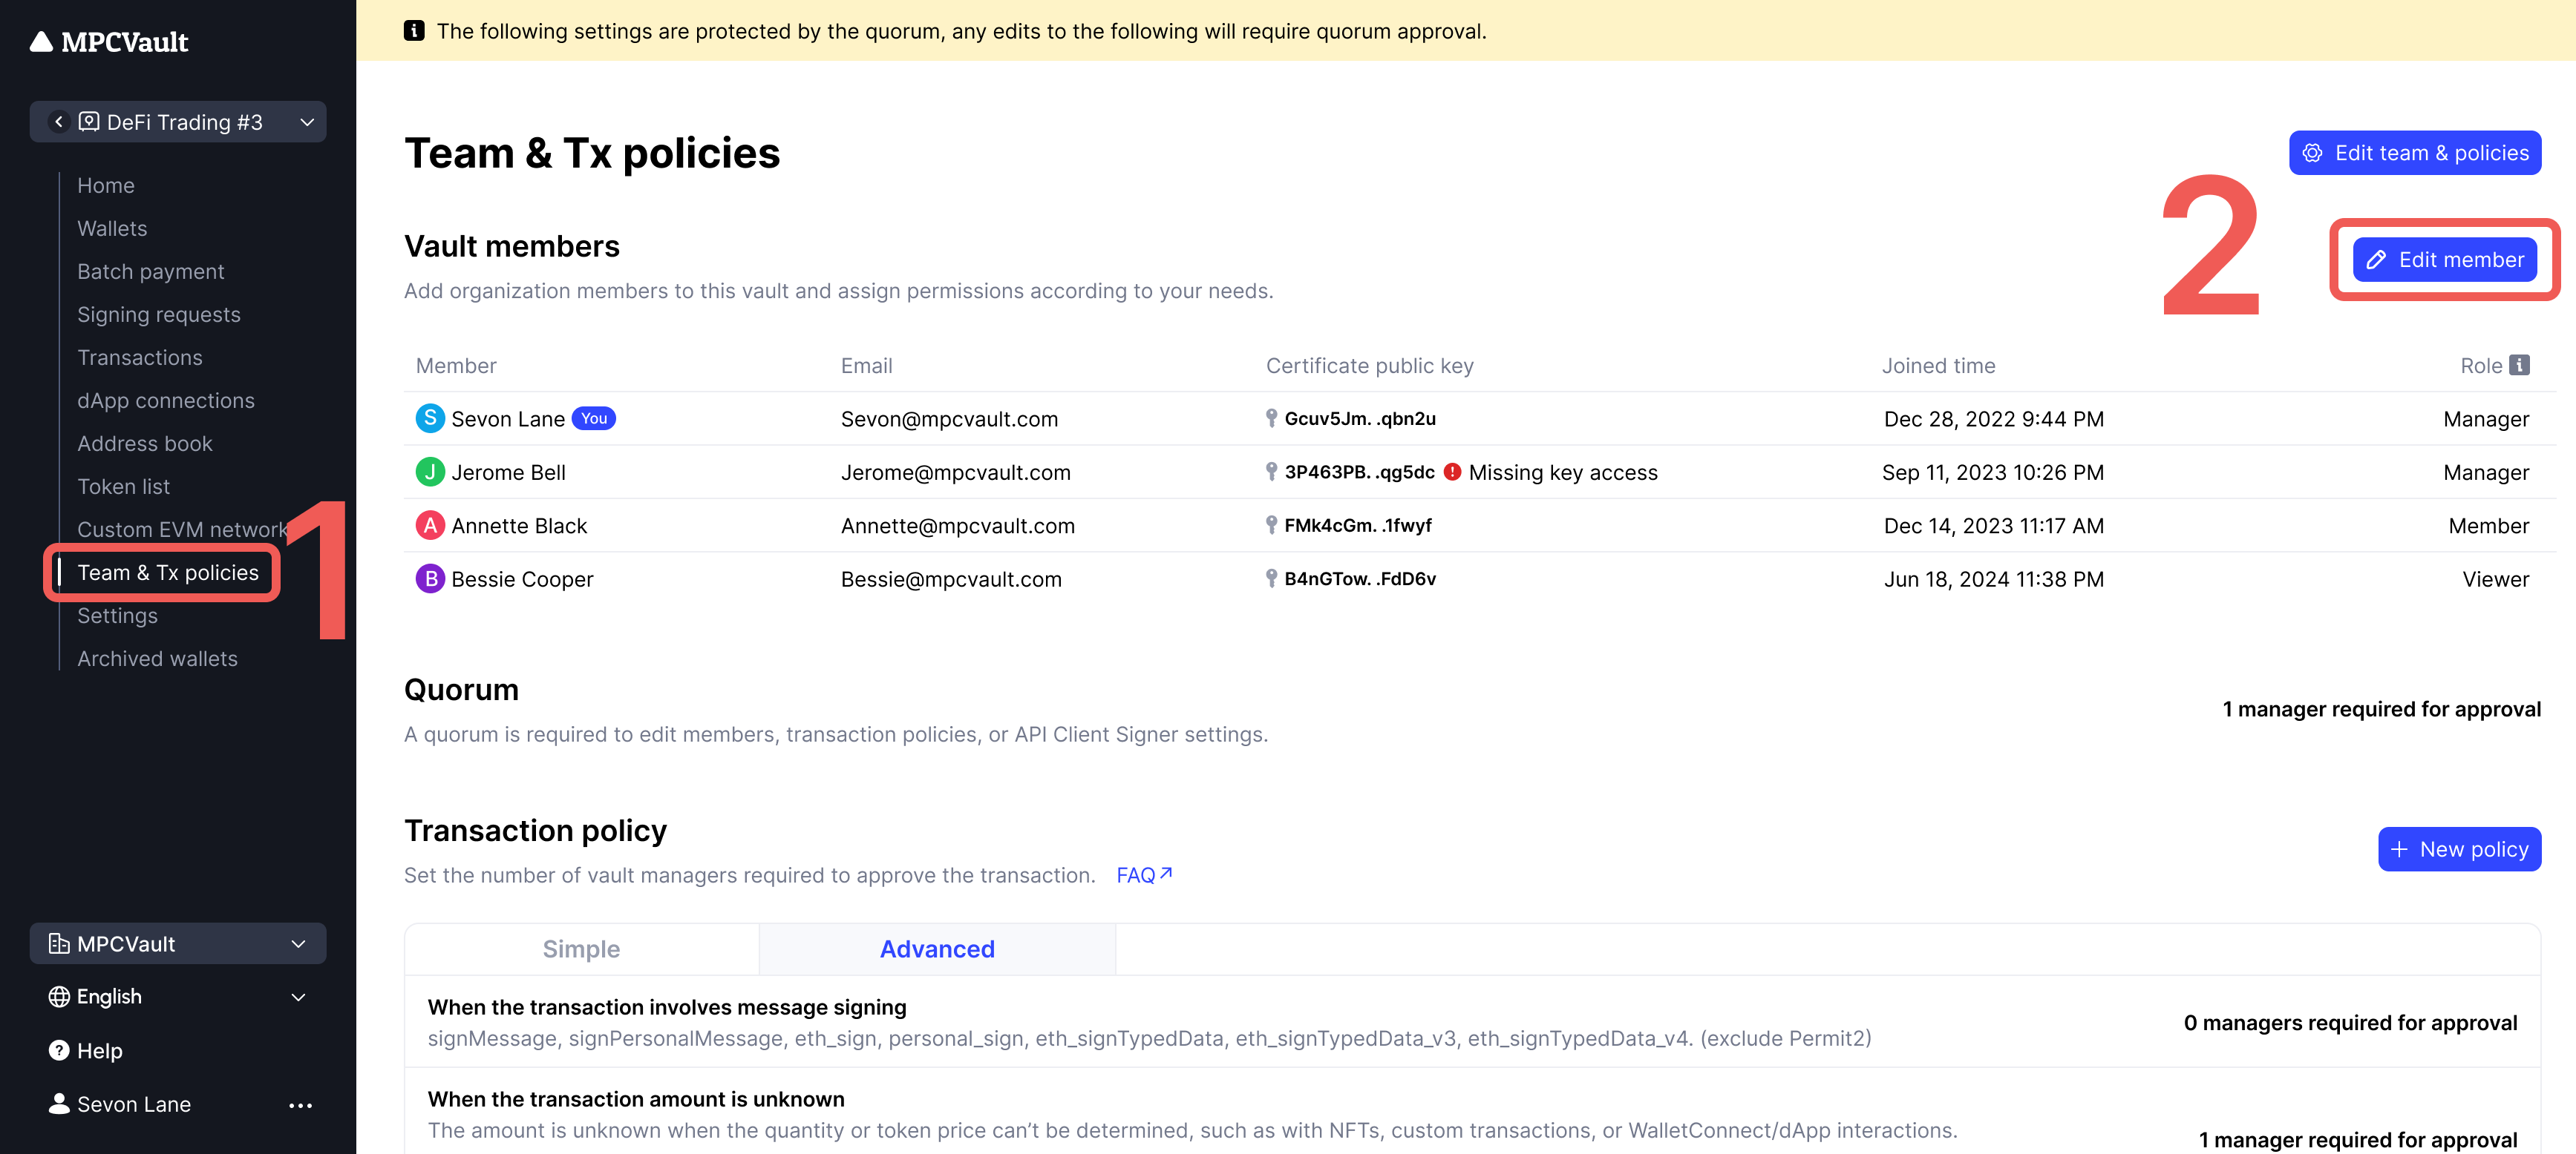Screen dimensions: 2576x1154
Task: Open Signing requests in the sidebar
Action: coord(158,314)
